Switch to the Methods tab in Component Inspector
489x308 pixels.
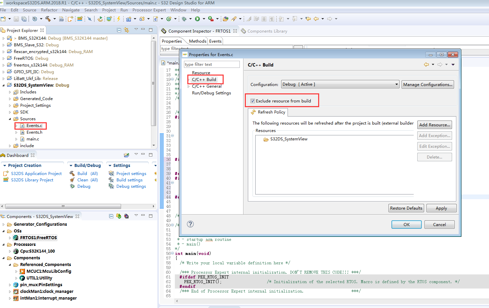click(197, 41)
